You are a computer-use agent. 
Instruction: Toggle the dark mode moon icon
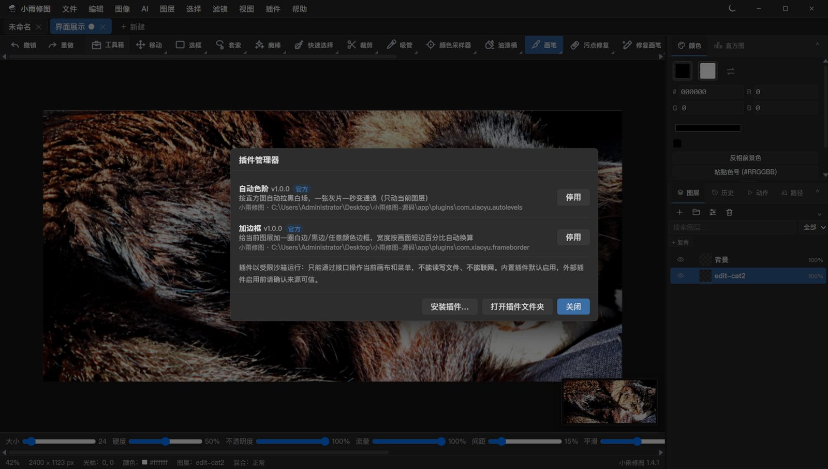click(732, 8)
